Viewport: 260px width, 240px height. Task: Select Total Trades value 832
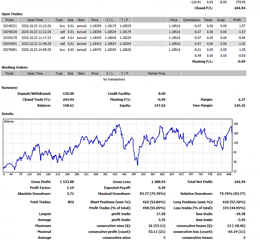[x=71, y=202]
